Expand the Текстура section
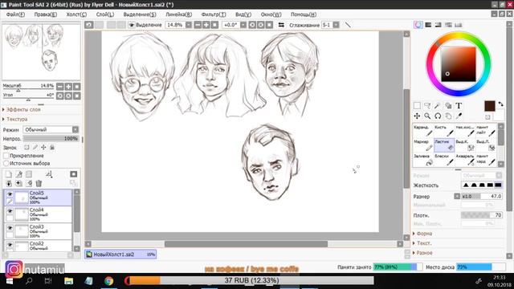The width and height of the screenshot is (514, 289). [x=16, y=120]
